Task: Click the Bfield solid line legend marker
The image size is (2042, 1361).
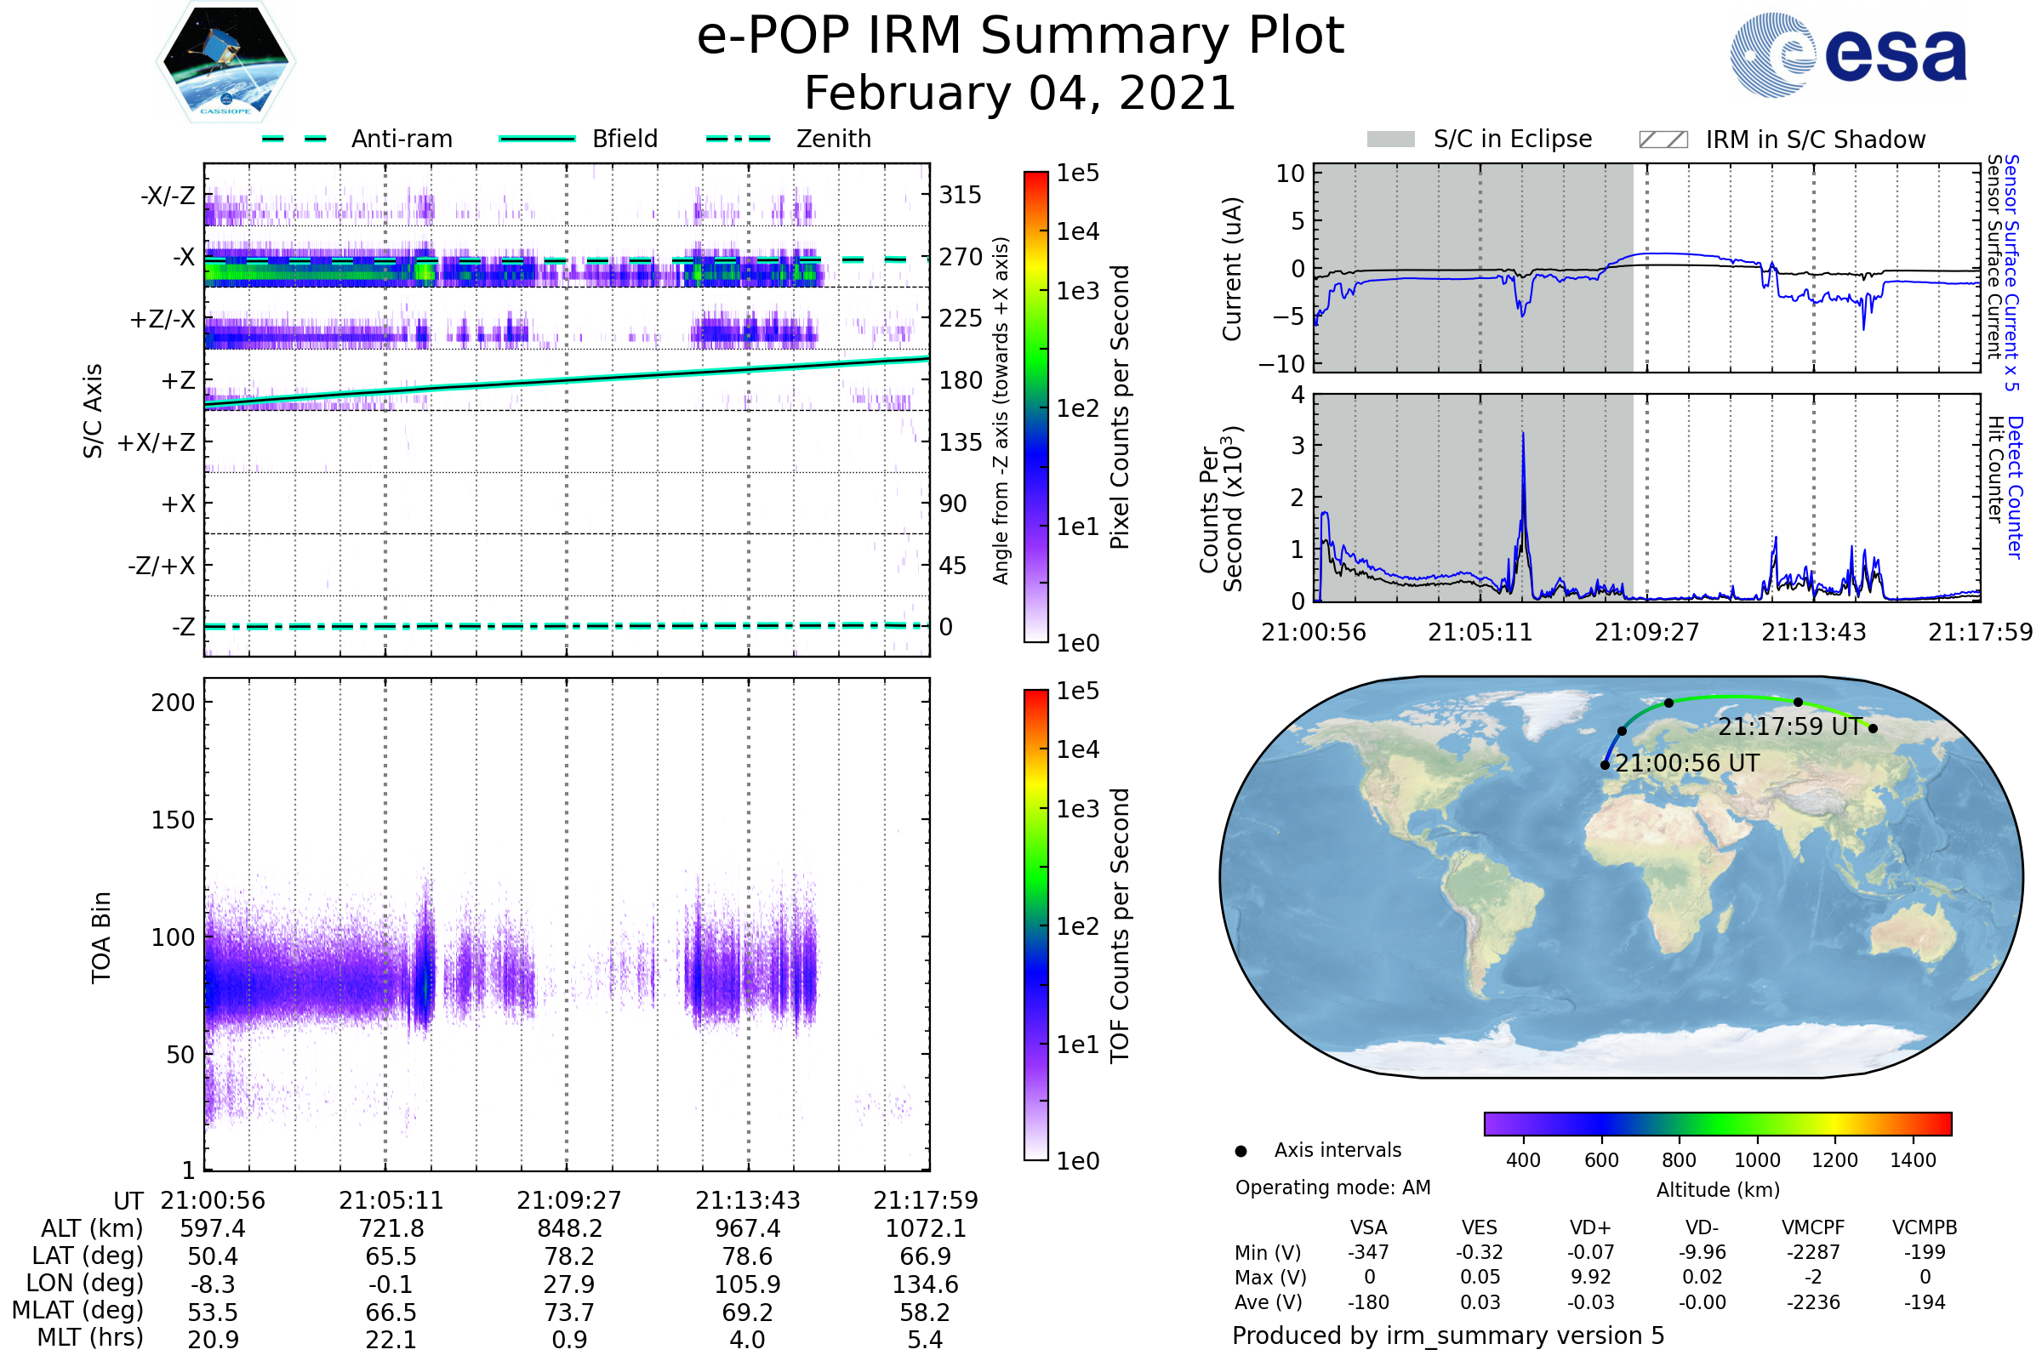Action: (x=538, y=139)
